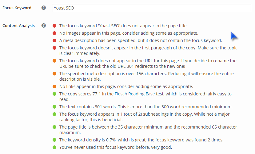Screen dimensions: 255x154
Task: Click green dot beside Flesch score result
Action: [x=54, y=94]
